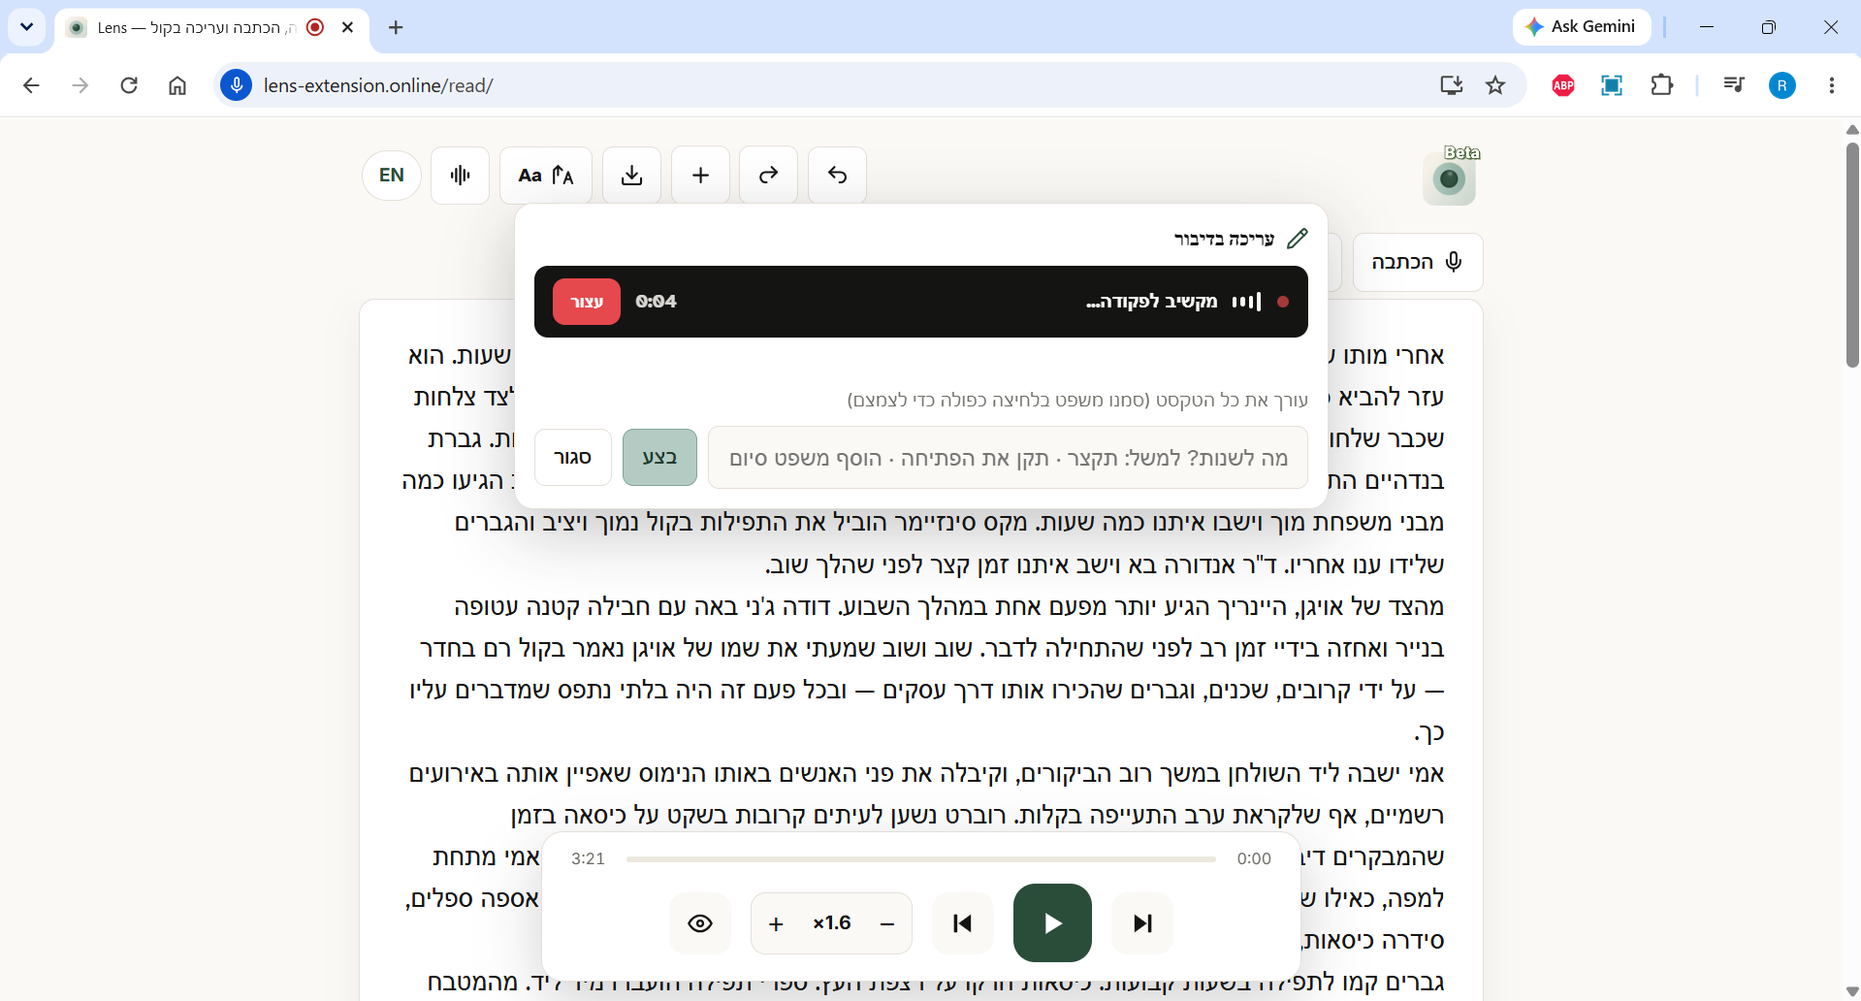Select the recording audio level bars
Image resolution: width=1861 pixels, height=1001 pixels.
point(1246,302)
